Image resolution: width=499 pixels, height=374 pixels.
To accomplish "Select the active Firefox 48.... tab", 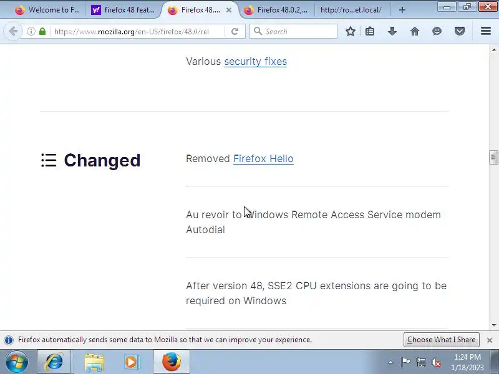I will (200, 10).
